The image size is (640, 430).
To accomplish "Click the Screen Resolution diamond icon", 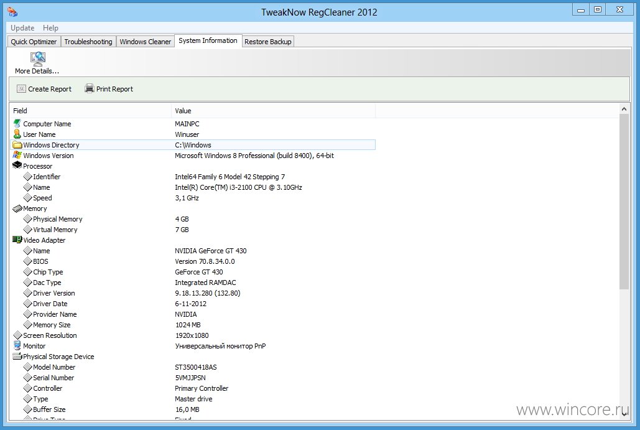I will [17, 335].
